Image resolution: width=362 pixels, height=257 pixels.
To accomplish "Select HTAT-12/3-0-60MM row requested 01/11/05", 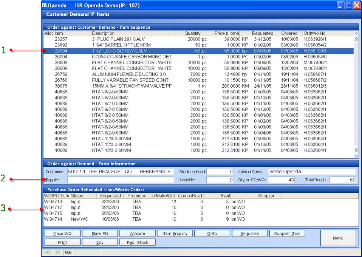I will [x=198, y=150].
